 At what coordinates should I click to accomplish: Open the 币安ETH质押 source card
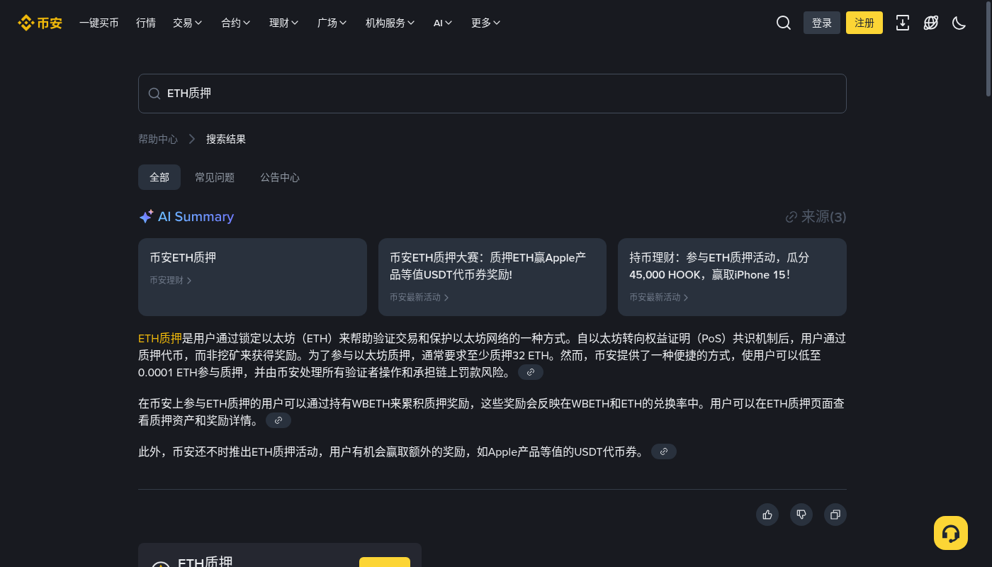click(x=252, y=277)
